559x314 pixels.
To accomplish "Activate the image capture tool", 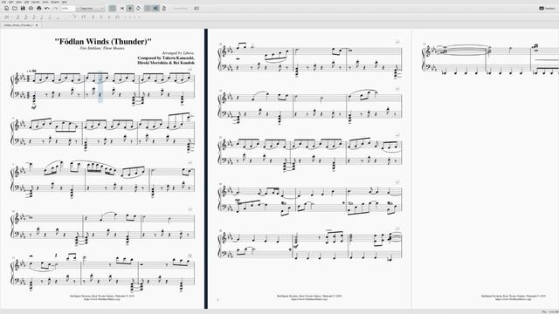I will (197, 8).
